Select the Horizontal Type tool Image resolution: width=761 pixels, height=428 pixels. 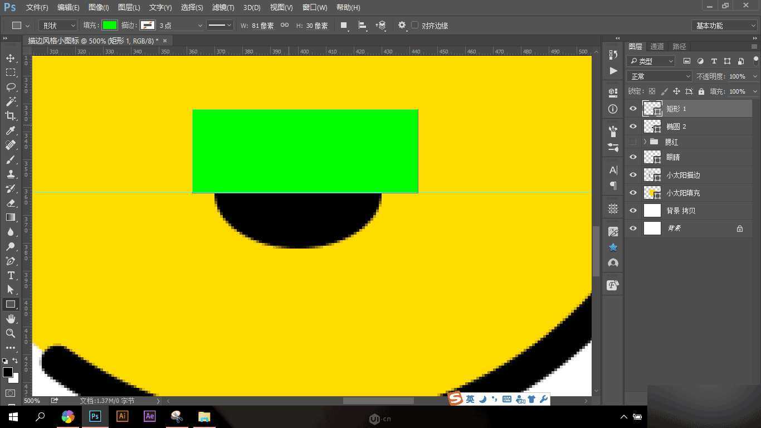[11, 275]
